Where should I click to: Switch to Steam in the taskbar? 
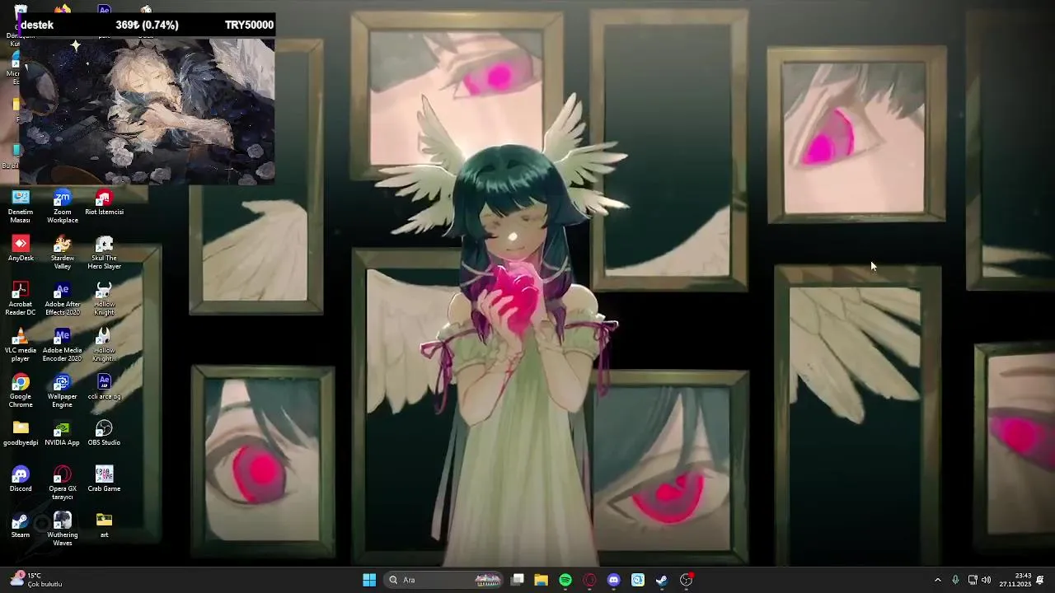tap(662, 580)
